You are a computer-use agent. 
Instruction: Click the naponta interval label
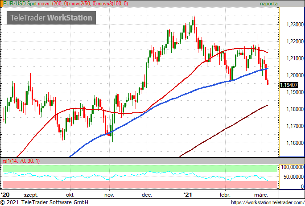click(x=268, y=4)
